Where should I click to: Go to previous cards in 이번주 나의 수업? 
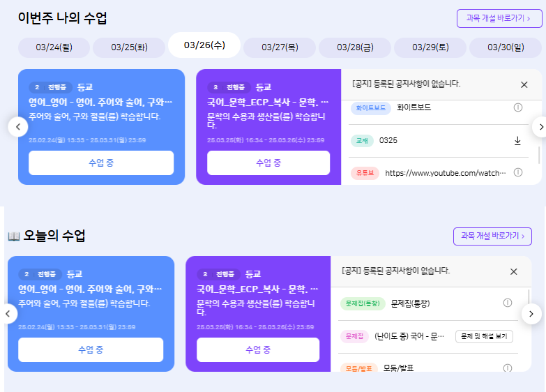pos(17,127)
